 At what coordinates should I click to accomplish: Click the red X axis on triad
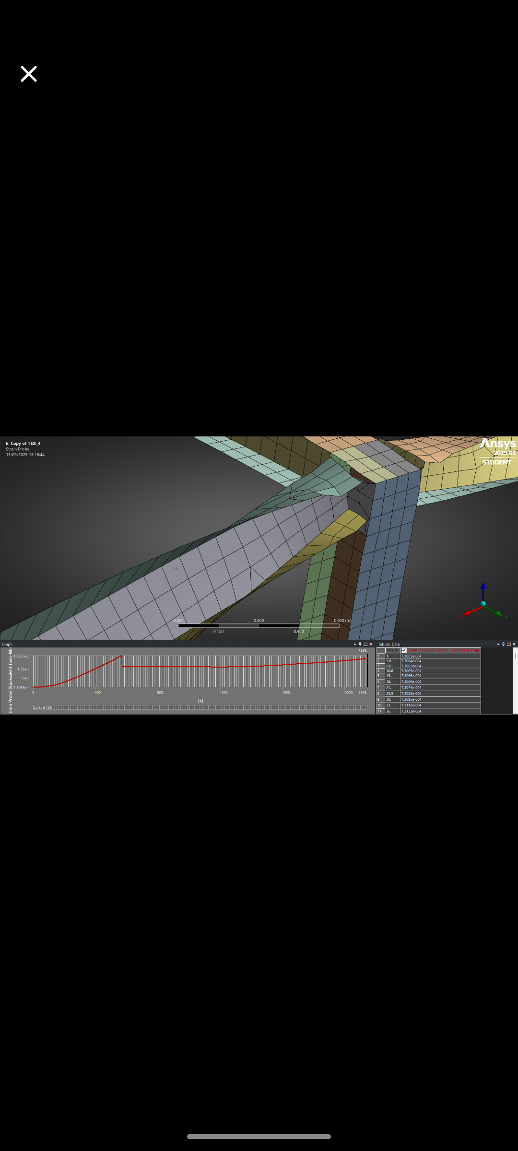pyautogui.click(x=472, y=611)
